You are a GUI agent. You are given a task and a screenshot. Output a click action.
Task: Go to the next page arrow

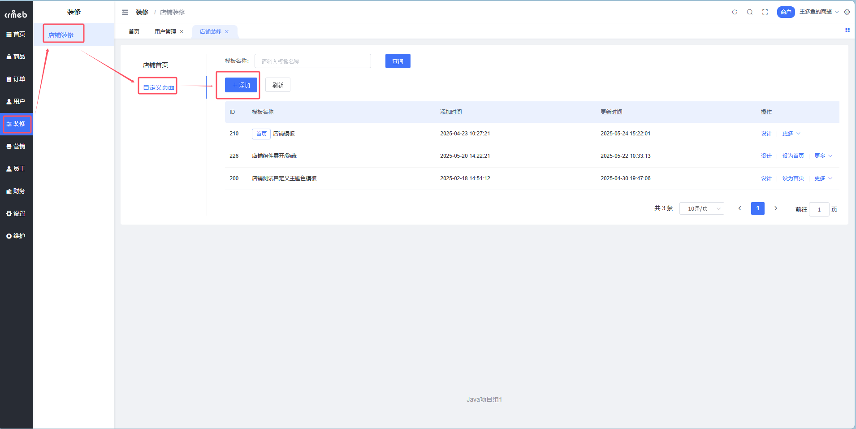click(x=776, y=208)
